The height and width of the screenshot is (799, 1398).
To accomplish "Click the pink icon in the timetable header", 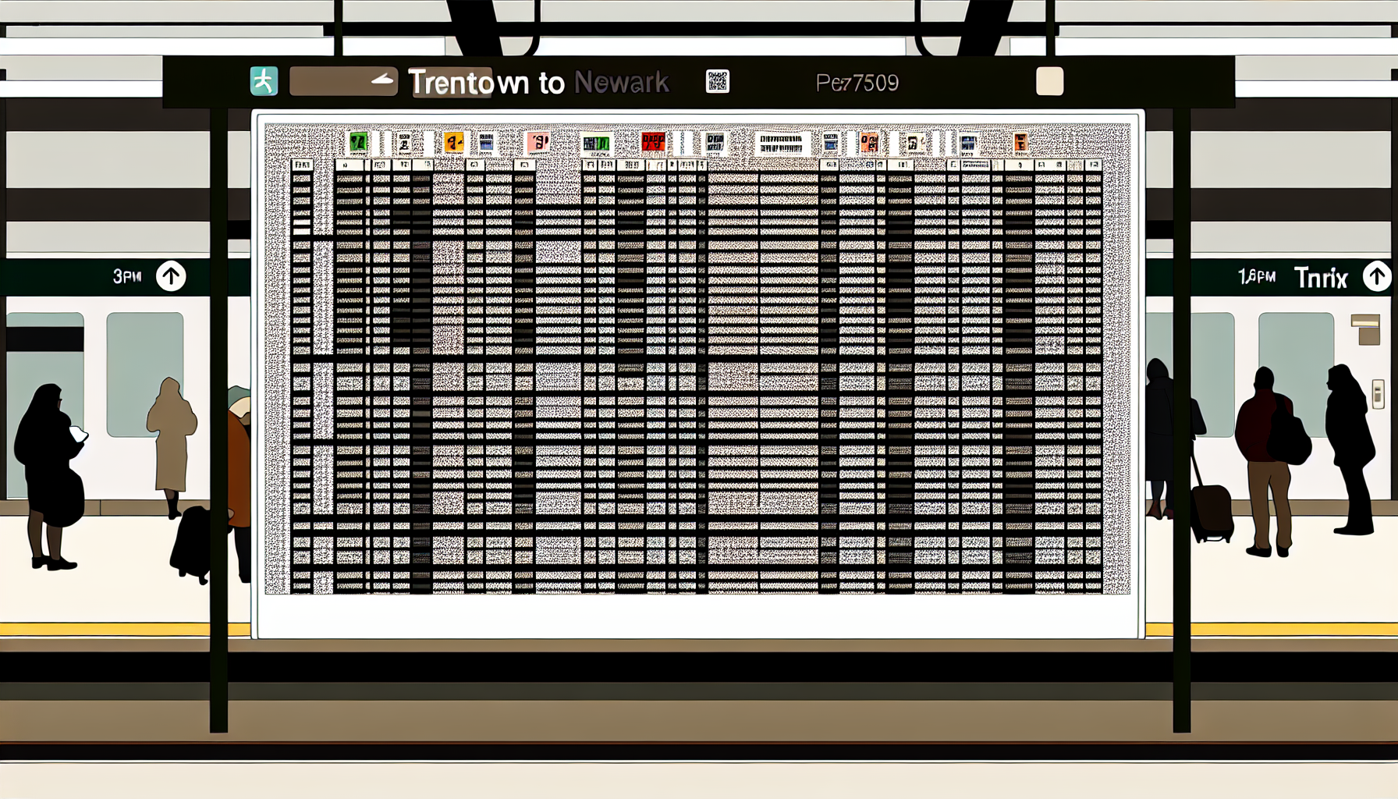I will (538, 142).
